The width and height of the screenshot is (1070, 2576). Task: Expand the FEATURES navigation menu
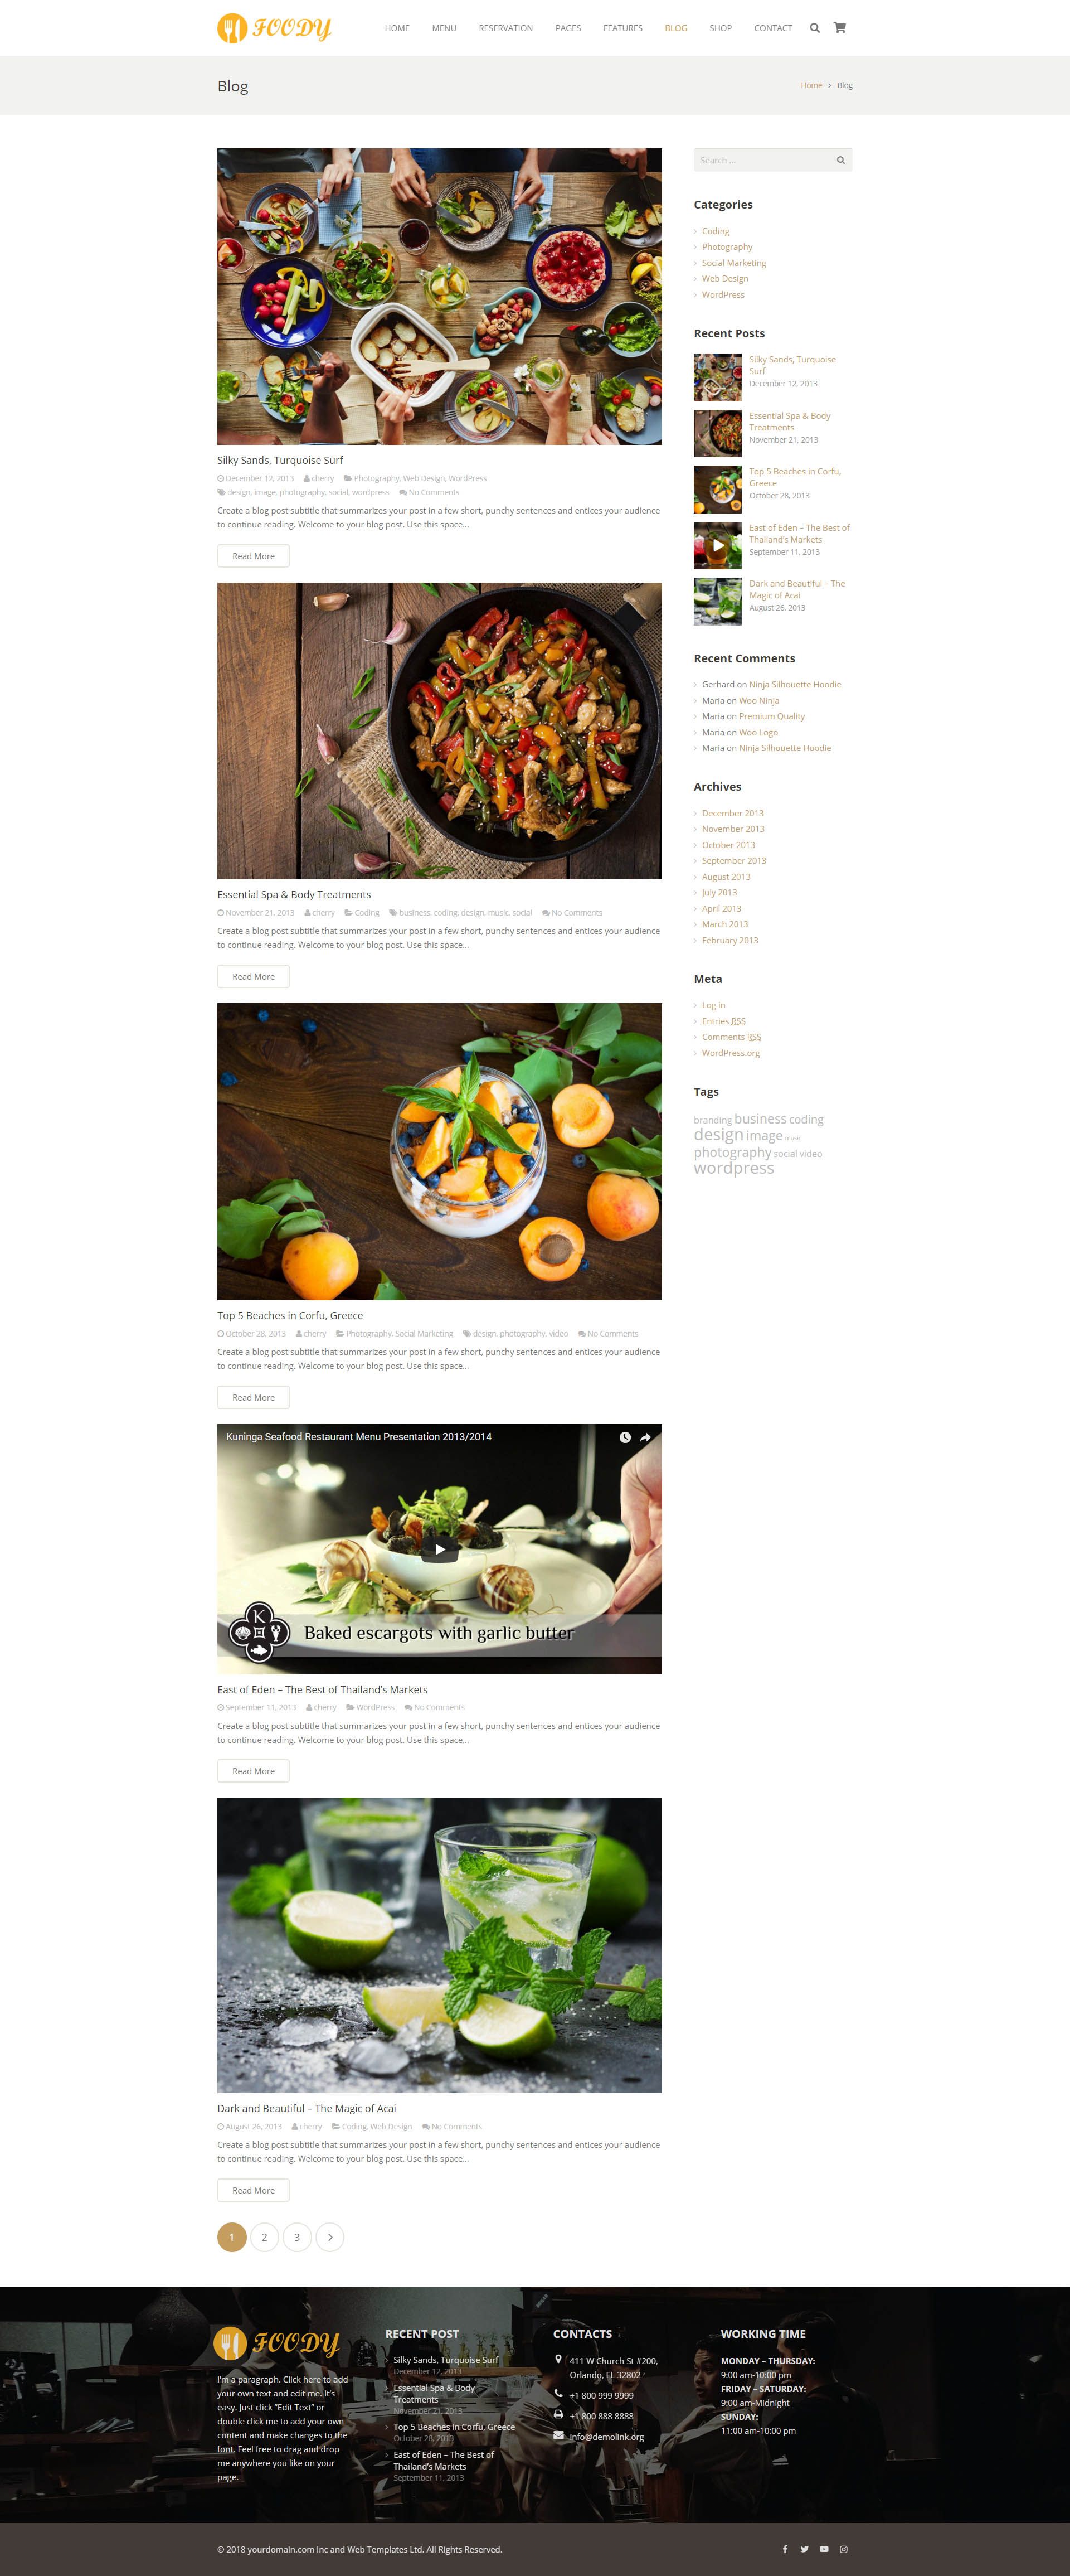coord(622,28)
